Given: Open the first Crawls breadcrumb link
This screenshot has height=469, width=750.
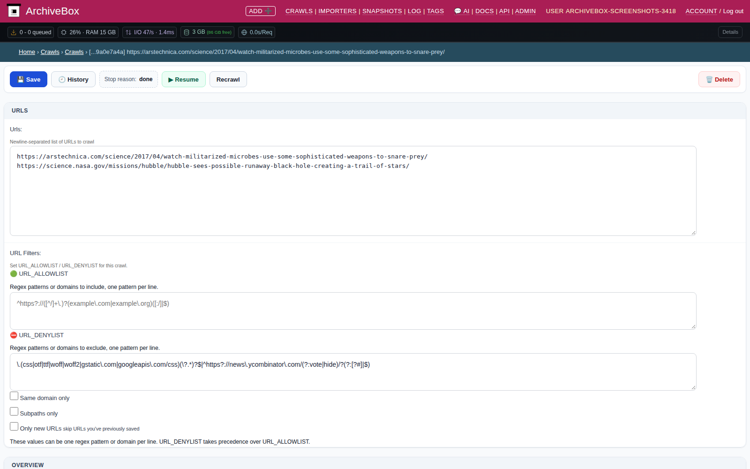Looking at the screenshot, I should tap(50, 52).
